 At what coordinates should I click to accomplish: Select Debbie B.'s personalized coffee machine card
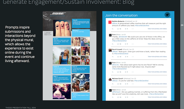pos(62,70)
